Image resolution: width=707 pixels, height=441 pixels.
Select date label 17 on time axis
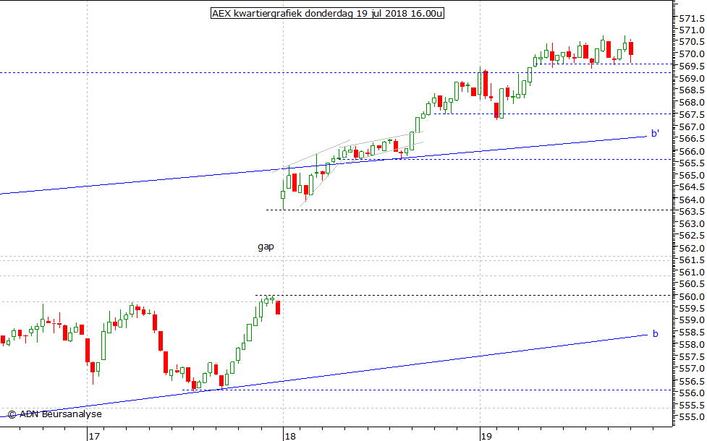(x=94, y=436)
